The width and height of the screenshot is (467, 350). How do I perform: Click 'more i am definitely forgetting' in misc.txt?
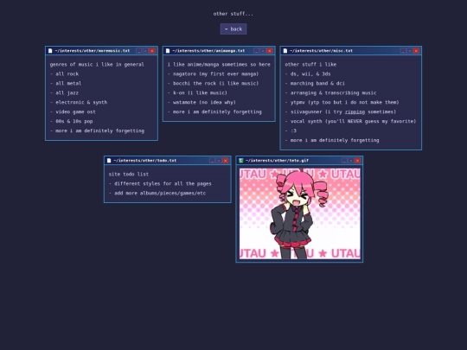332,141
